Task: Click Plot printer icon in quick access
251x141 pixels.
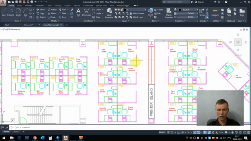Action: [32, 2]
